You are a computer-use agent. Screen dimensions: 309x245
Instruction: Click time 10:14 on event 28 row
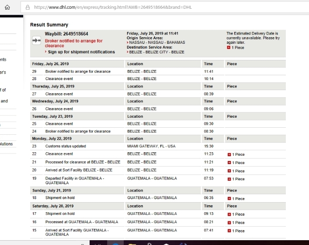[x=208, y=79]
